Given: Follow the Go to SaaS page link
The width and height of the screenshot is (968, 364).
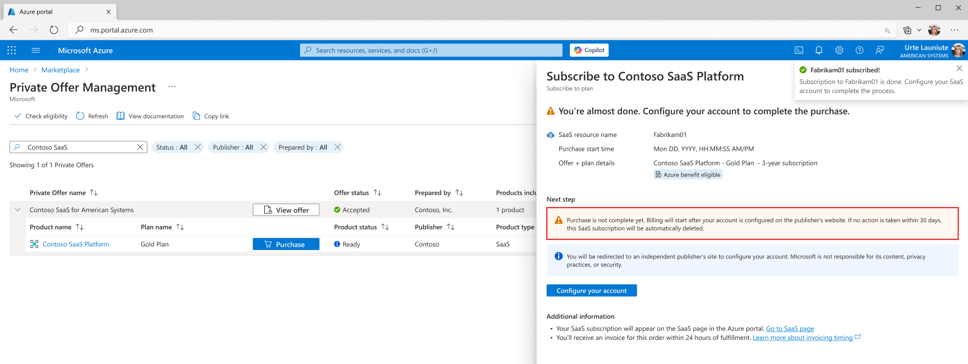Looking at the screenshot, I should tap(790, 329).
